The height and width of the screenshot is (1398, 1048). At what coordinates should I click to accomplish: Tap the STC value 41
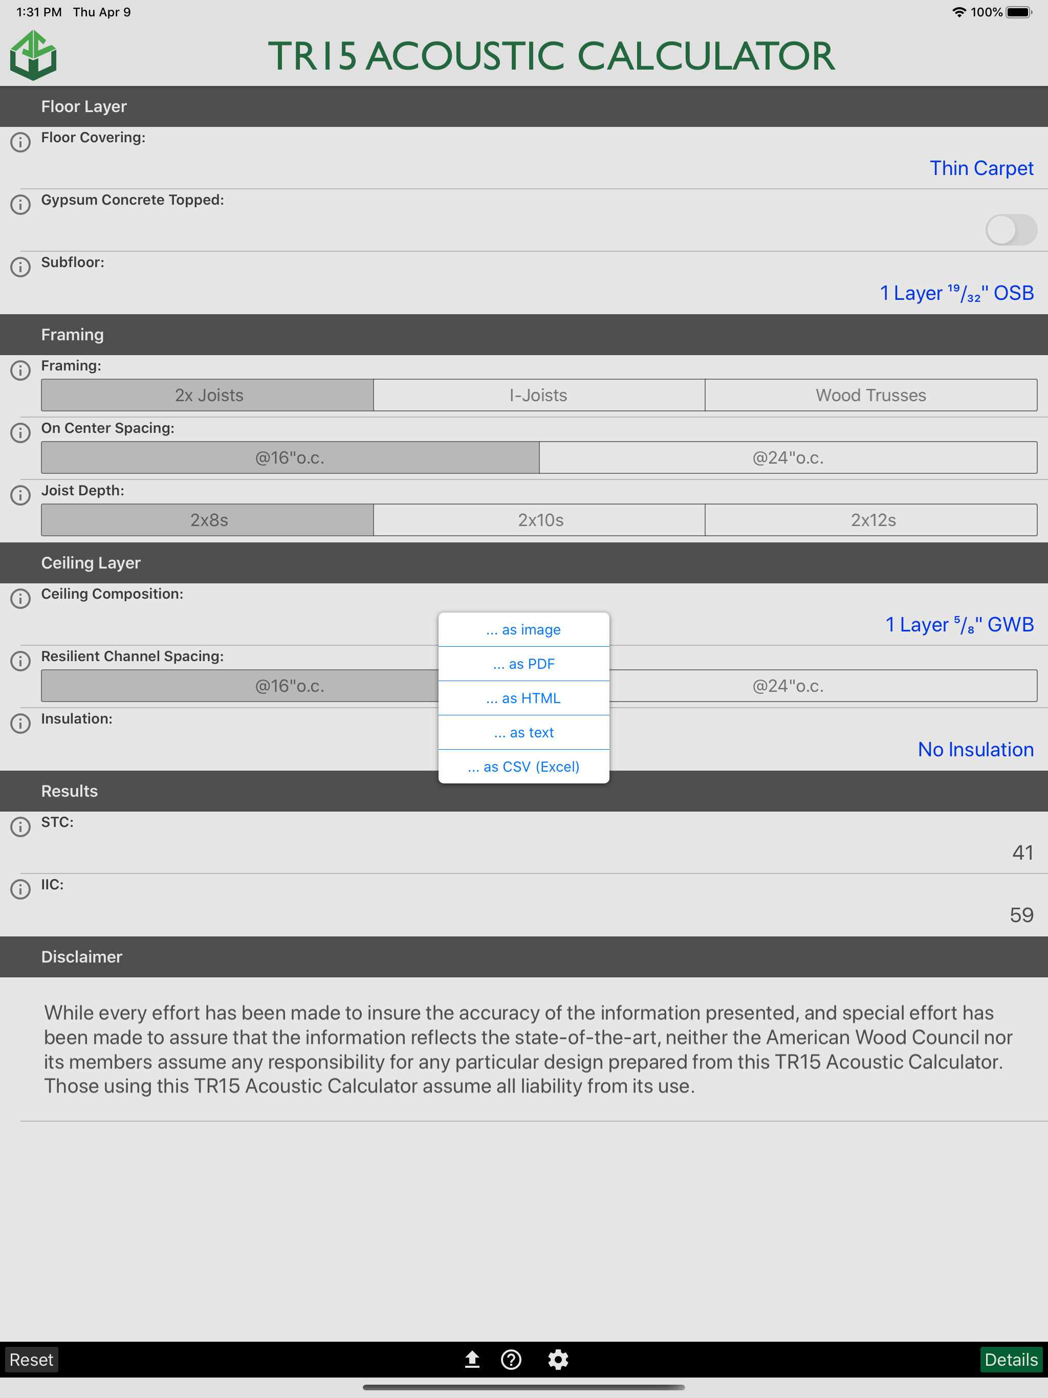(1023, 853)
